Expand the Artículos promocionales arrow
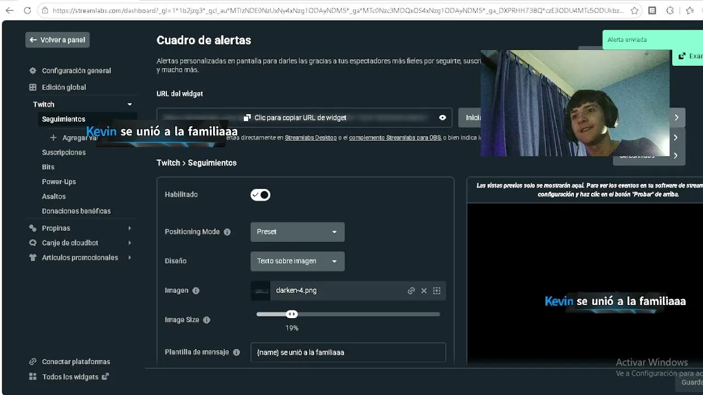This screenshot has height=395, width=703. 130,258
